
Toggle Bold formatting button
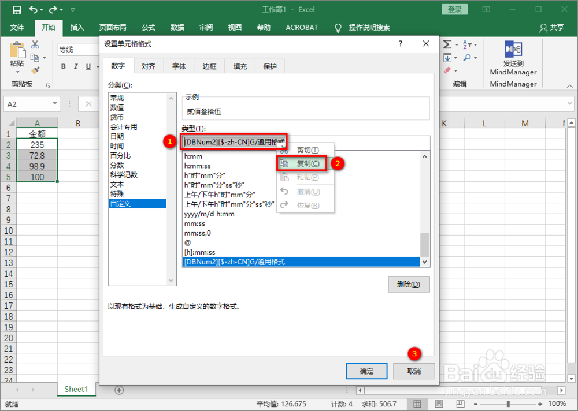(64, 66)
